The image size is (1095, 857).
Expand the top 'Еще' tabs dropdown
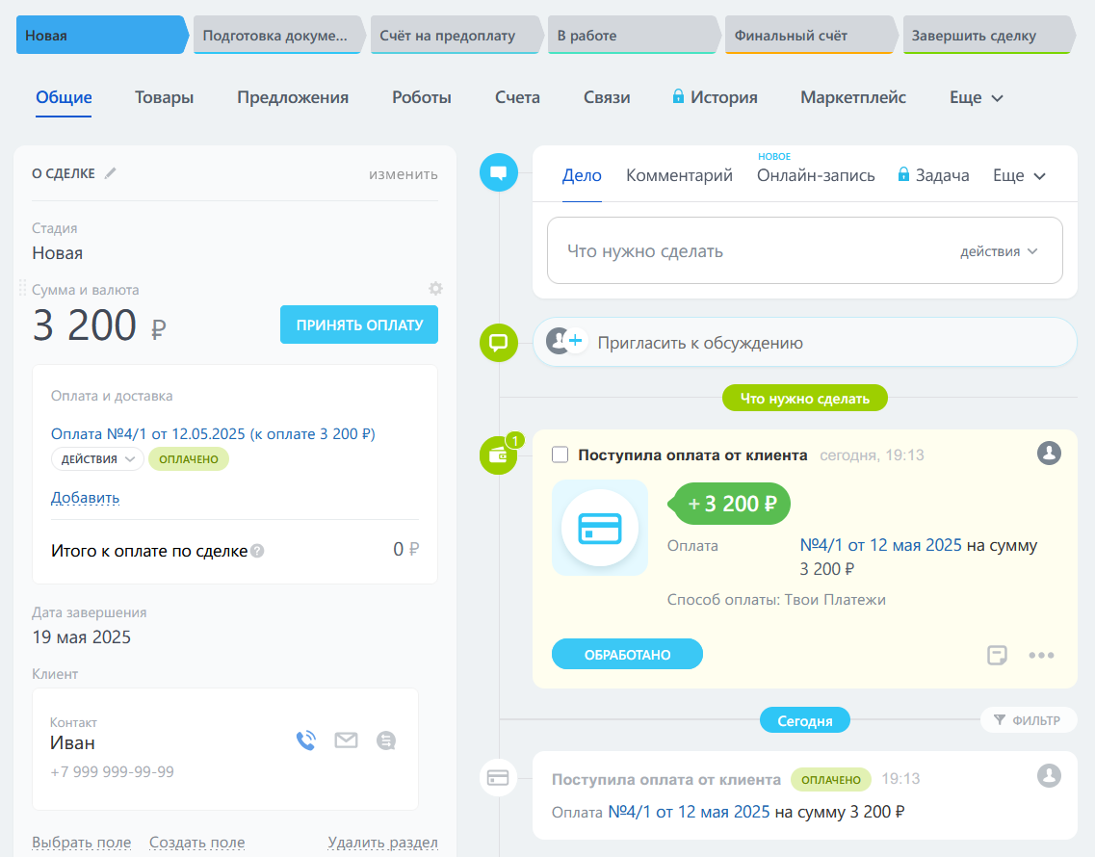click(x=977, y=98)
